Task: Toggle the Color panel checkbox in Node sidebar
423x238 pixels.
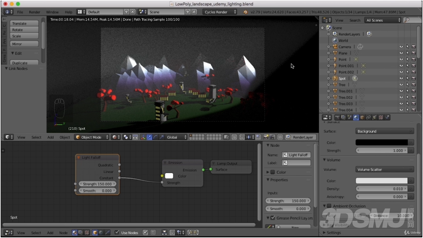Action: click(x=273, y=172)
